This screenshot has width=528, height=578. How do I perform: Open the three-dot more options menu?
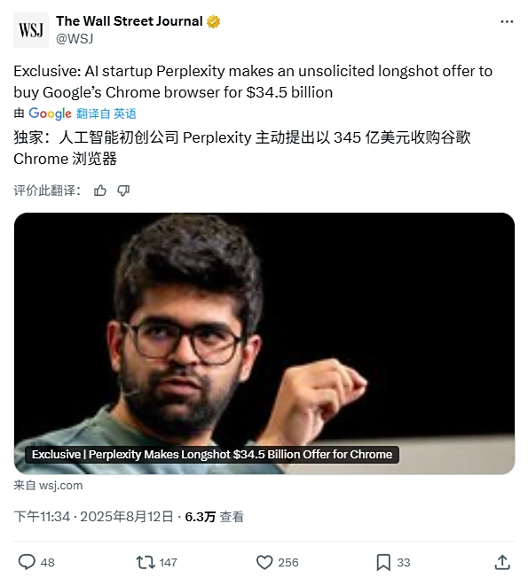507,22
